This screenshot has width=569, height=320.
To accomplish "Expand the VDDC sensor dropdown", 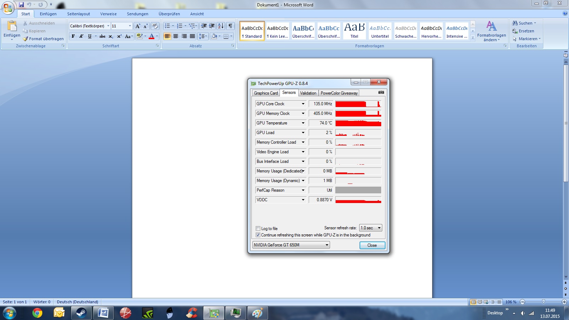I will click(303, 200).
